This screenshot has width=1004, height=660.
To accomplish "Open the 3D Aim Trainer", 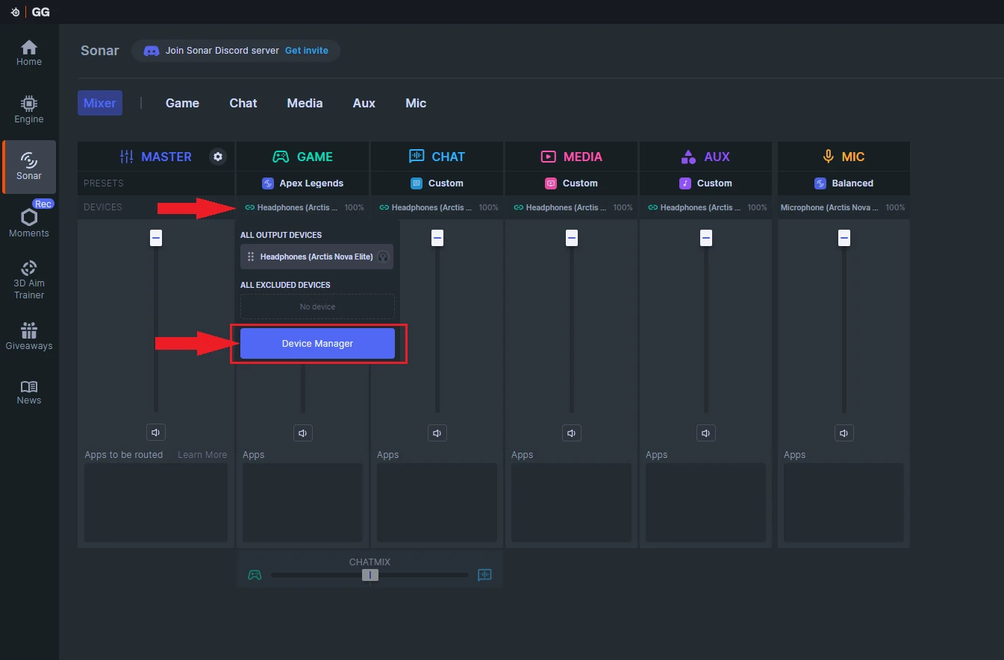I will tap(29, 279).
